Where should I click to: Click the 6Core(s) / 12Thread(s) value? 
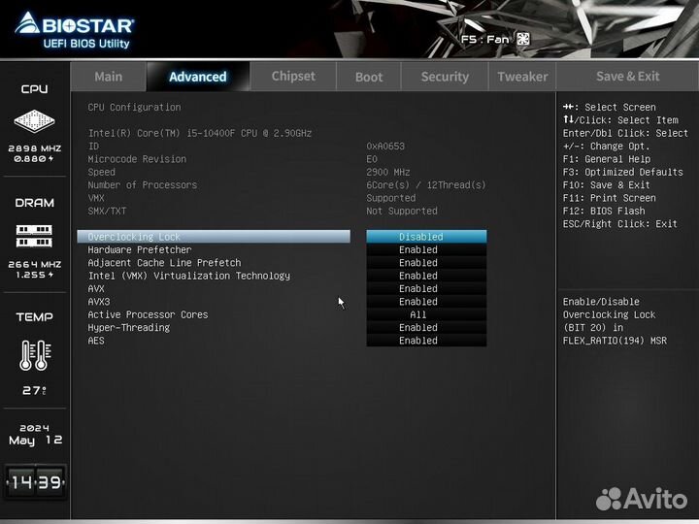pos(426,185)
